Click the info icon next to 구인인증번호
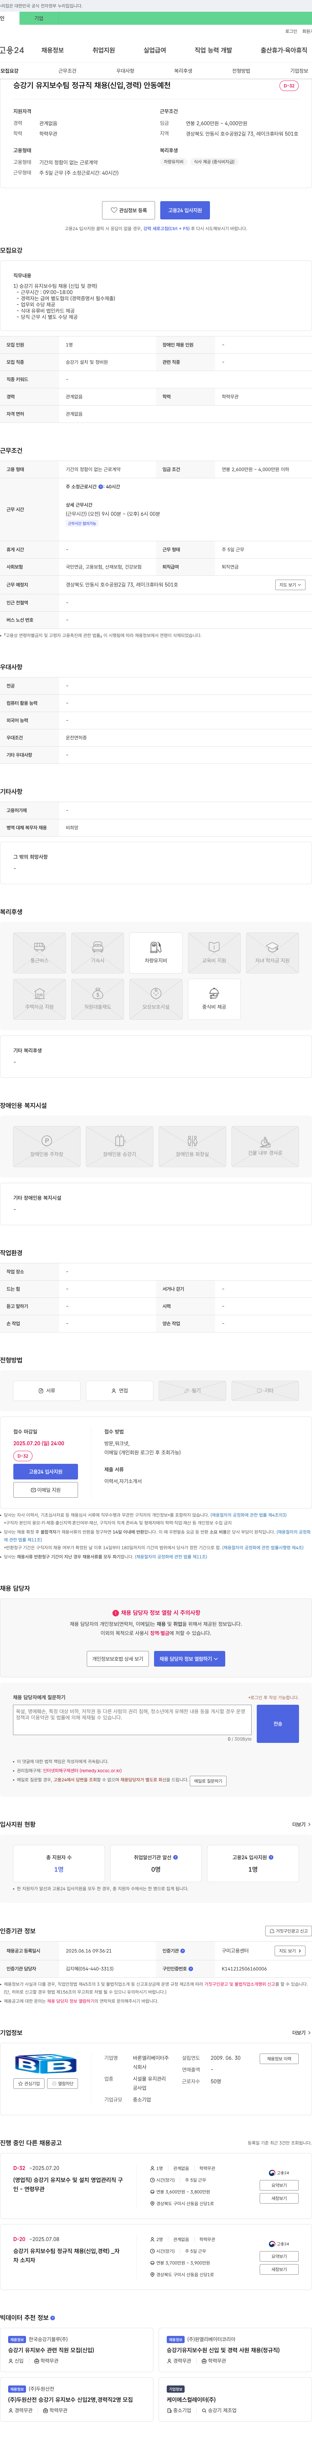Viewport: 312px width, 2451px height. [191, 1968]
